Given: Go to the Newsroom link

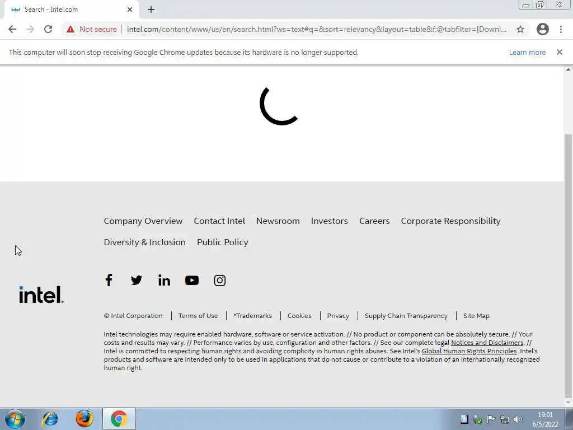Looking at the screenshot, I should pos(278,221).
